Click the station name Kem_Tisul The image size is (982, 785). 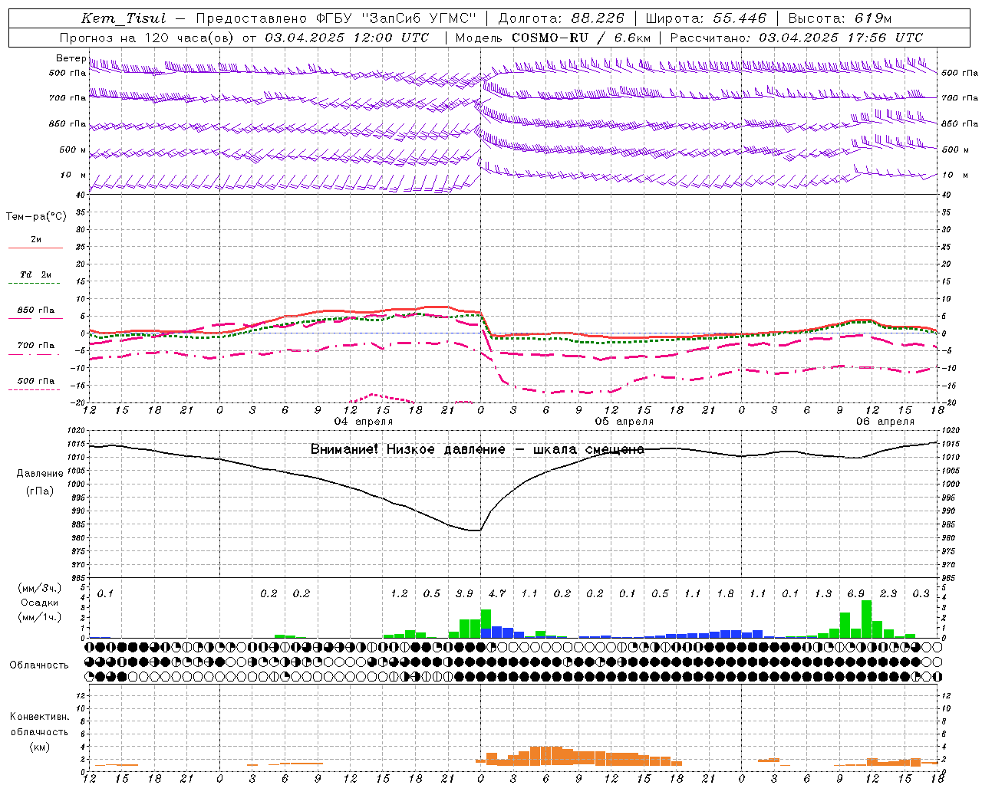click(123, 18)
